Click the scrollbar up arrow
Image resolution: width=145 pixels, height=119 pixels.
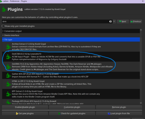click(x=141, y=30)
